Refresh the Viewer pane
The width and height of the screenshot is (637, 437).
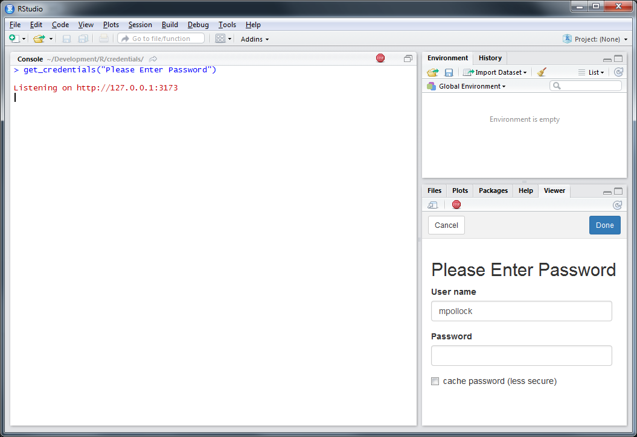click(618, 205)
